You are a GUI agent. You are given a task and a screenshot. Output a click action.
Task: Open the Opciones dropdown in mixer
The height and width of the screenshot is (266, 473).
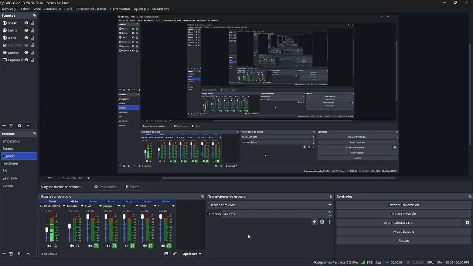[192, 254]
